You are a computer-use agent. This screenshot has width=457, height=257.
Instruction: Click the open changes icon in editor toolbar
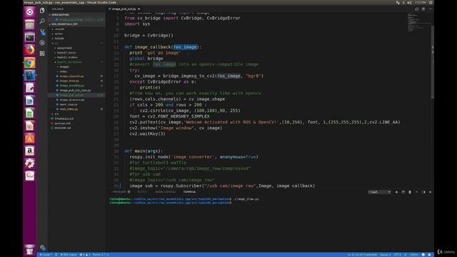click(417, 9)
